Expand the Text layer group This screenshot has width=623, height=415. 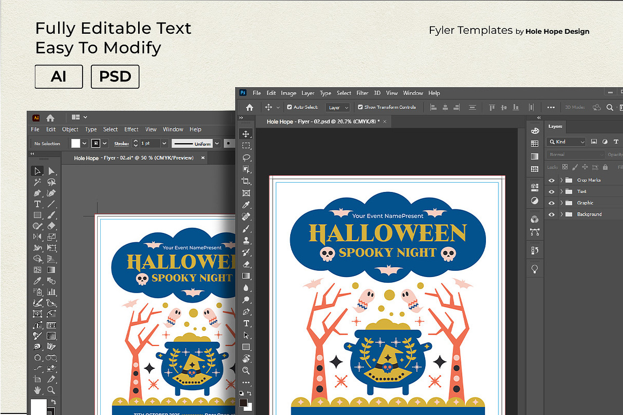point(561,191)
